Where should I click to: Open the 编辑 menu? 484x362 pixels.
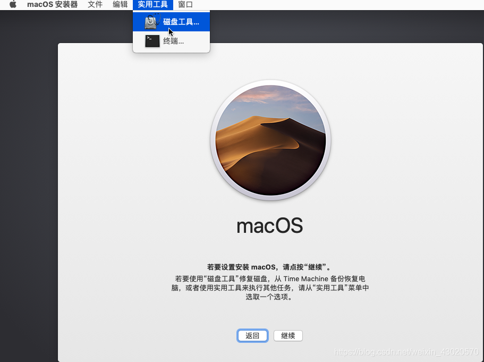pos(120,5)
